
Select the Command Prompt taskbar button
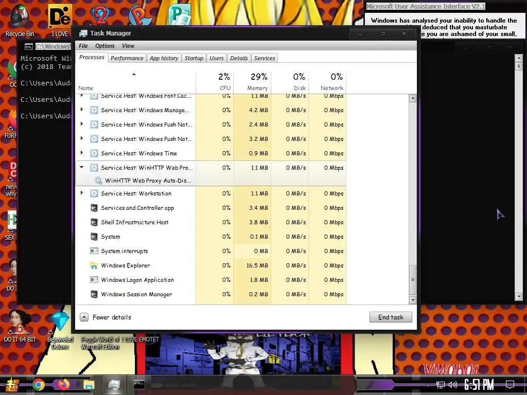click(x=139, y=385)
